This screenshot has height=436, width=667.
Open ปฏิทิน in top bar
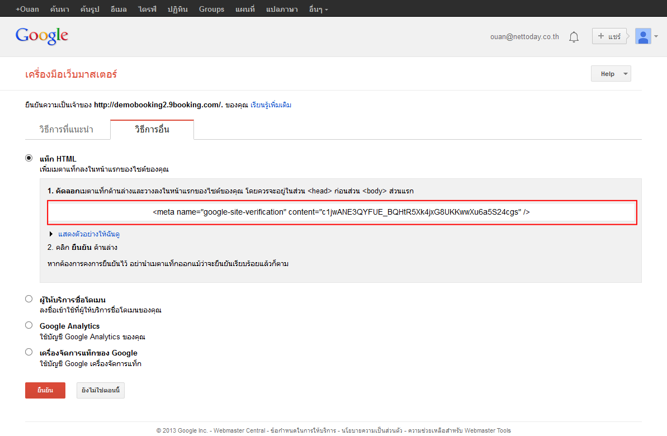[x=177, y=9]
